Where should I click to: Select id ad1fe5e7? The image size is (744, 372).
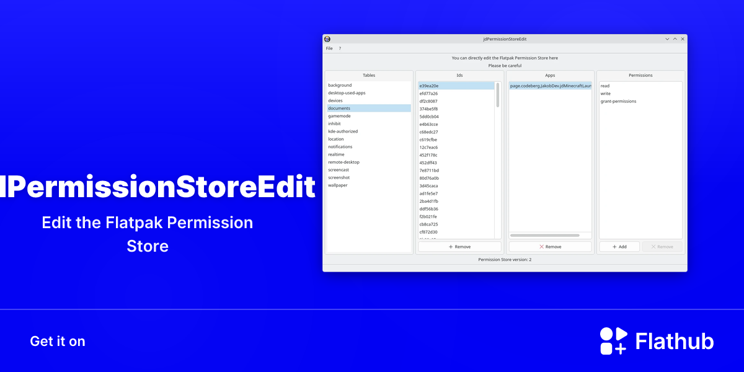point(456,193)
